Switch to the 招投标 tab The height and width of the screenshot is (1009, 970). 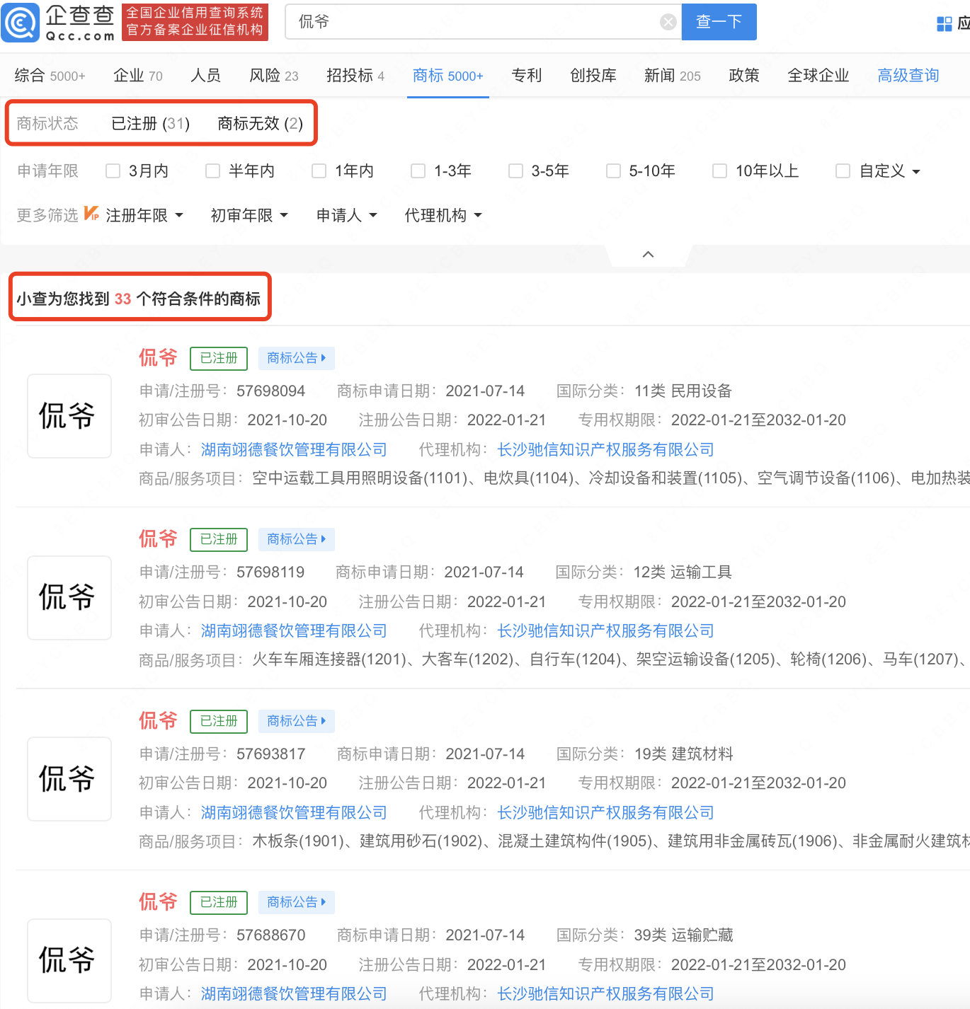[355, 75]
